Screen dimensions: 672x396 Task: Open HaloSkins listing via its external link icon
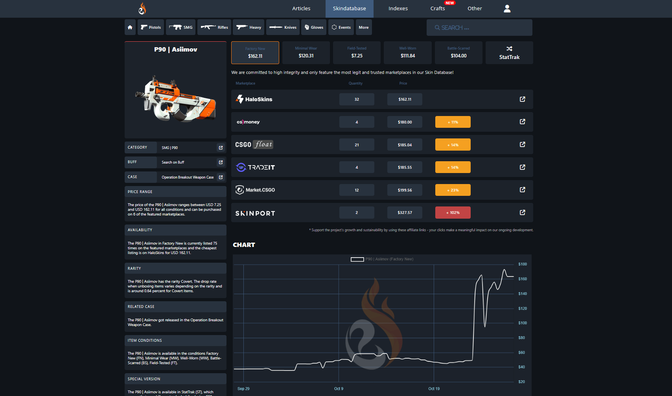522,99
